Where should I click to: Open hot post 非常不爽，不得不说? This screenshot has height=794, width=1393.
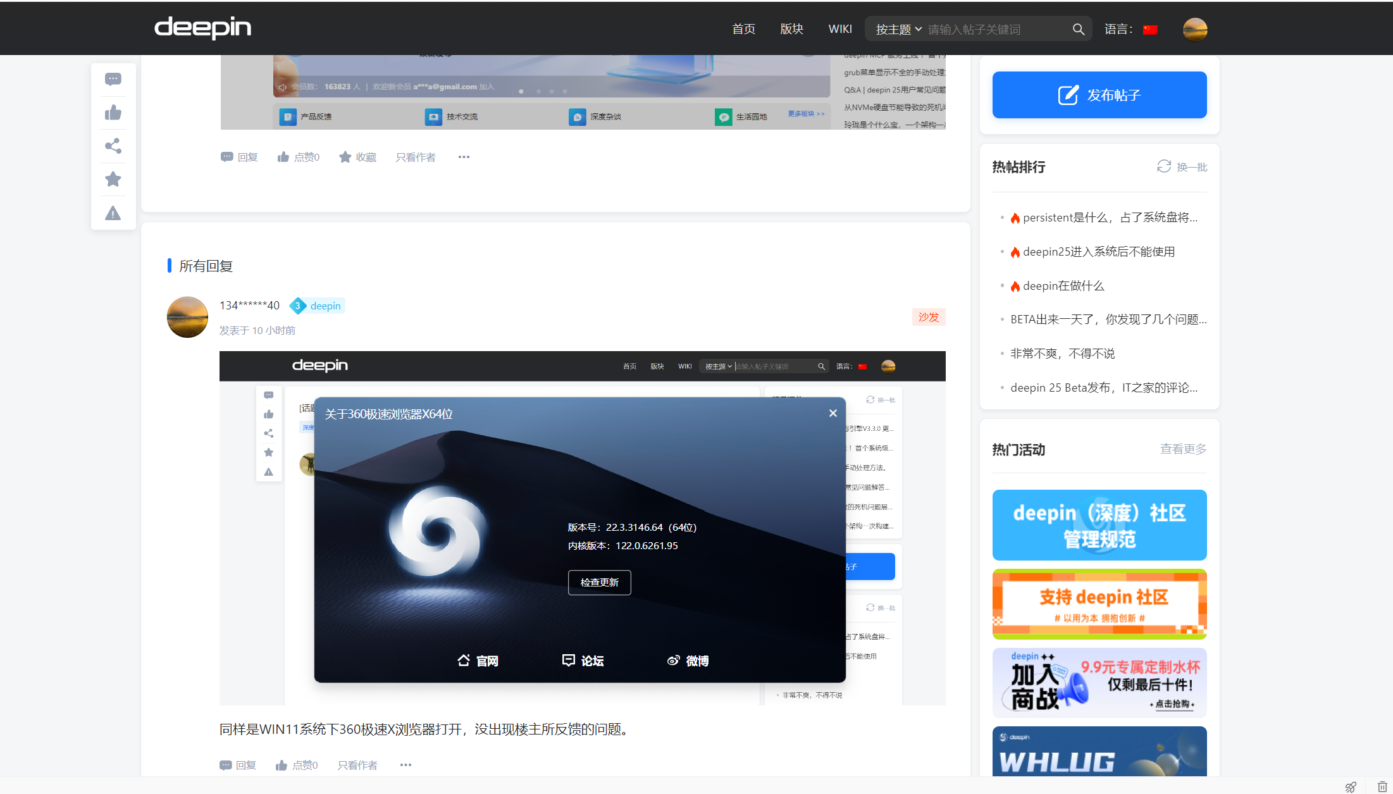[1063, 354]
